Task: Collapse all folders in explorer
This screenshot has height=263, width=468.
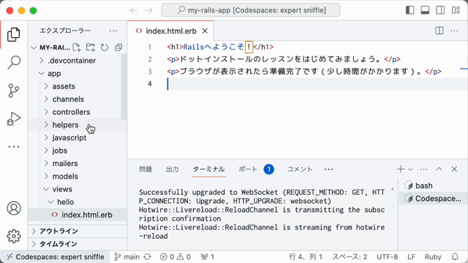Action: click(x=118, y=47)
